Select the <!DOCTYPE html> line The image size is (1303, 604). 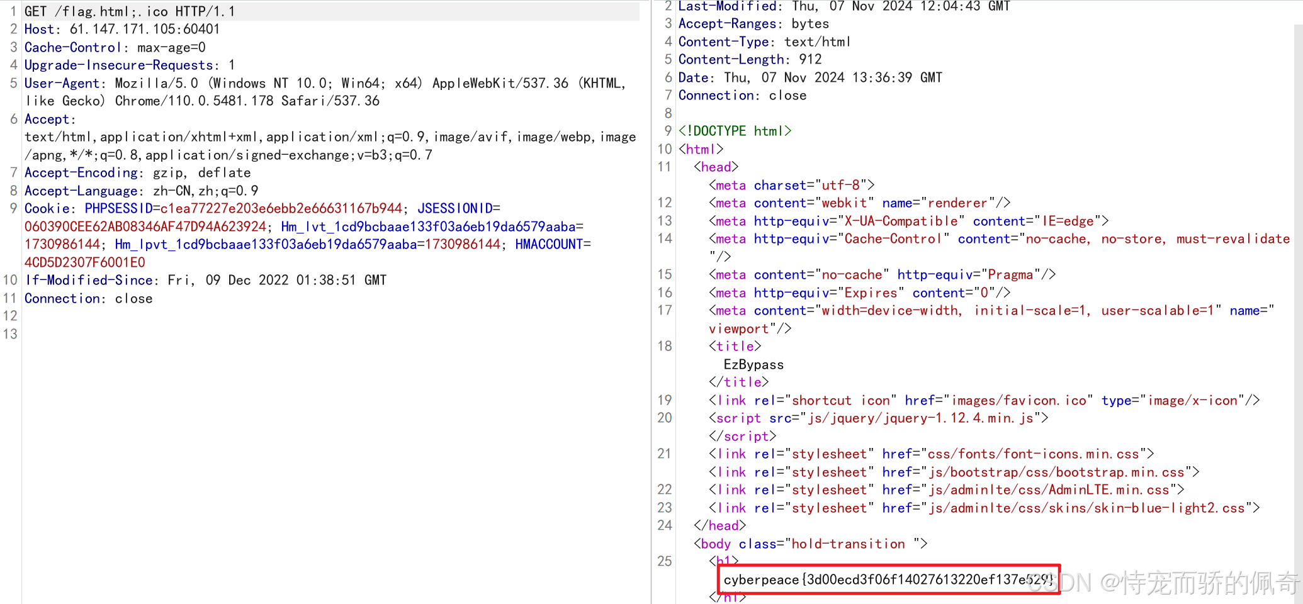[735, 131]
